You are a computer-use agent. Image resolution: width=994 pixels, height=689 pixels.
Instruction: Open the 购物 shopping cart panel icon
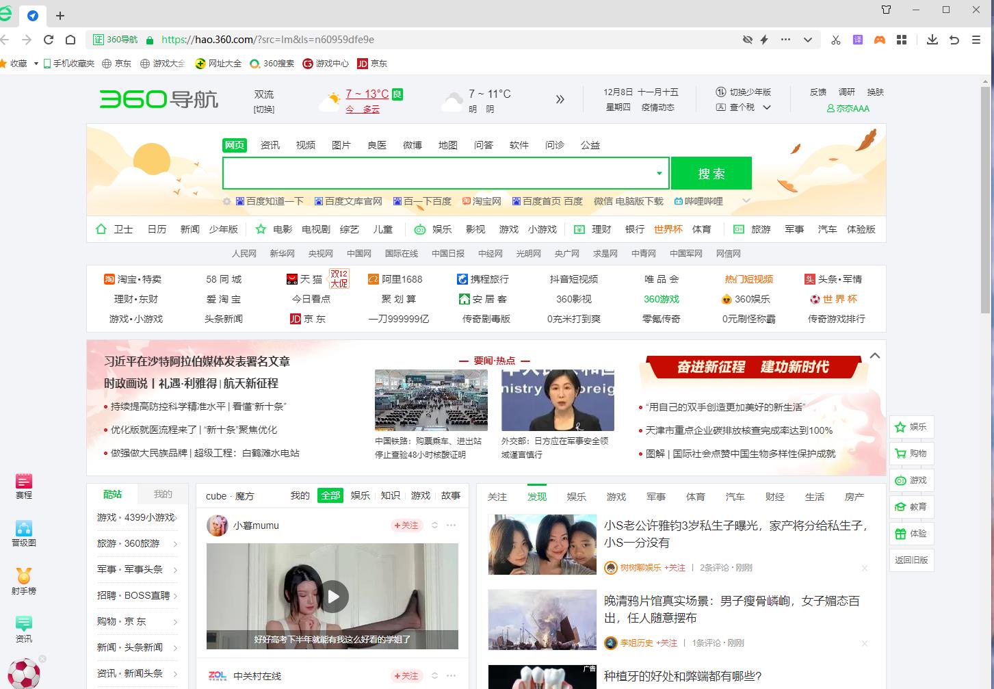pyautogui.click(x=911, y=452)
